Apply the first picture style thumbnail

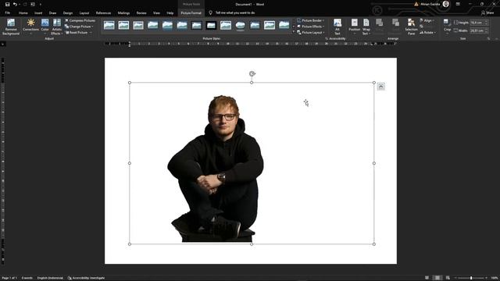tap(109, 25)
